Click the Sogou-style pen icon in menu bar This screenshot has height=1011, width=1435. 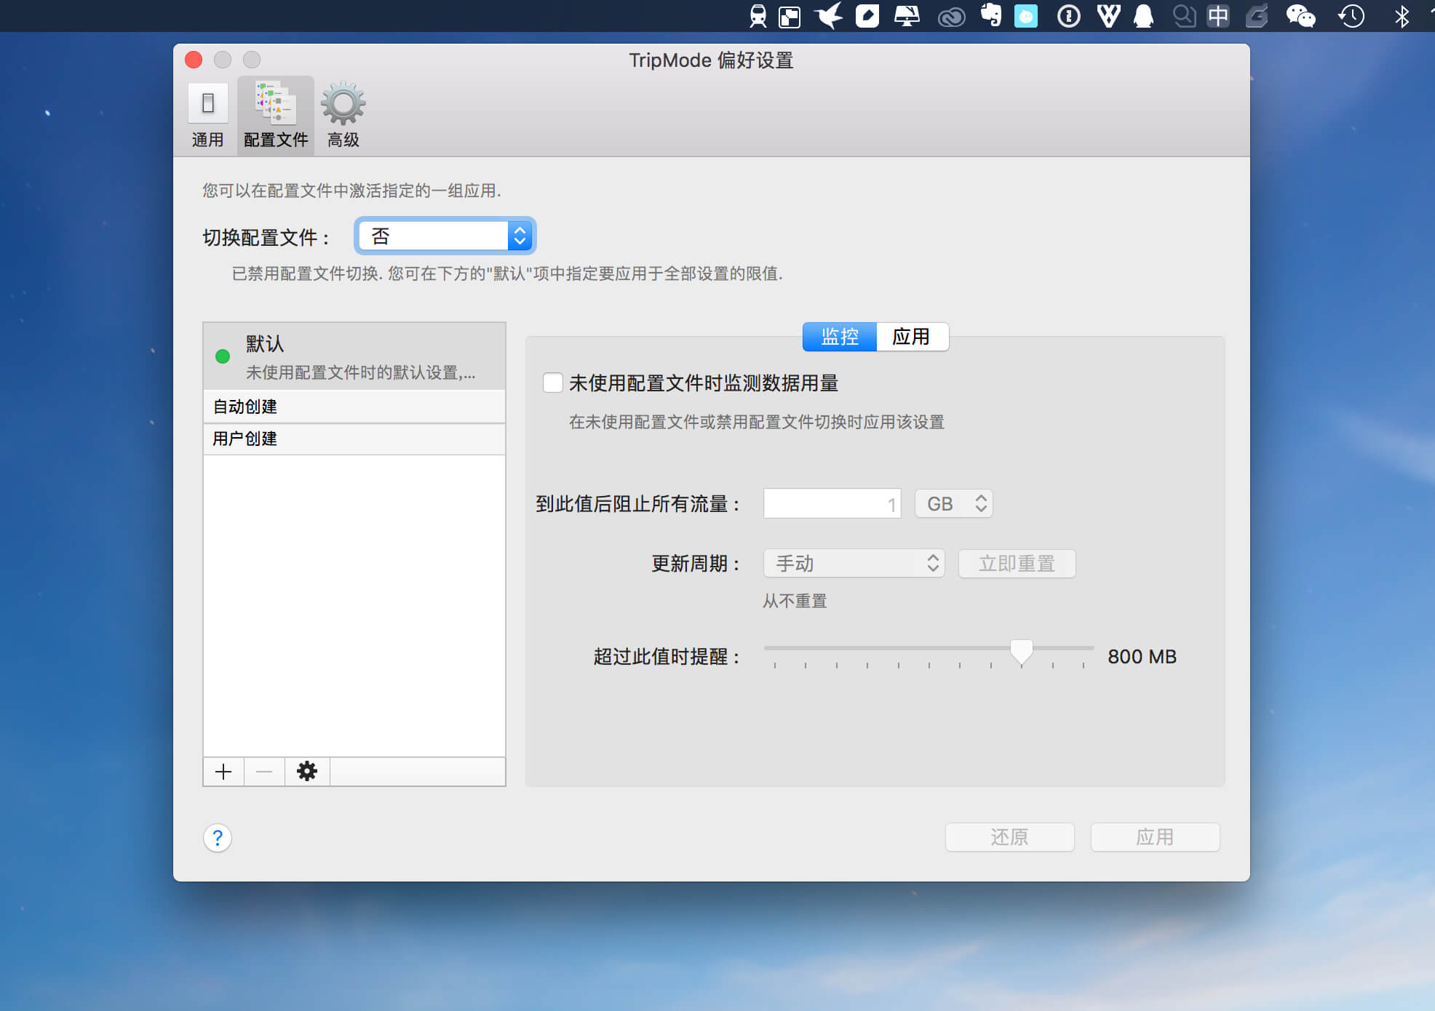pyautogui.click(x=1257, y=16)
